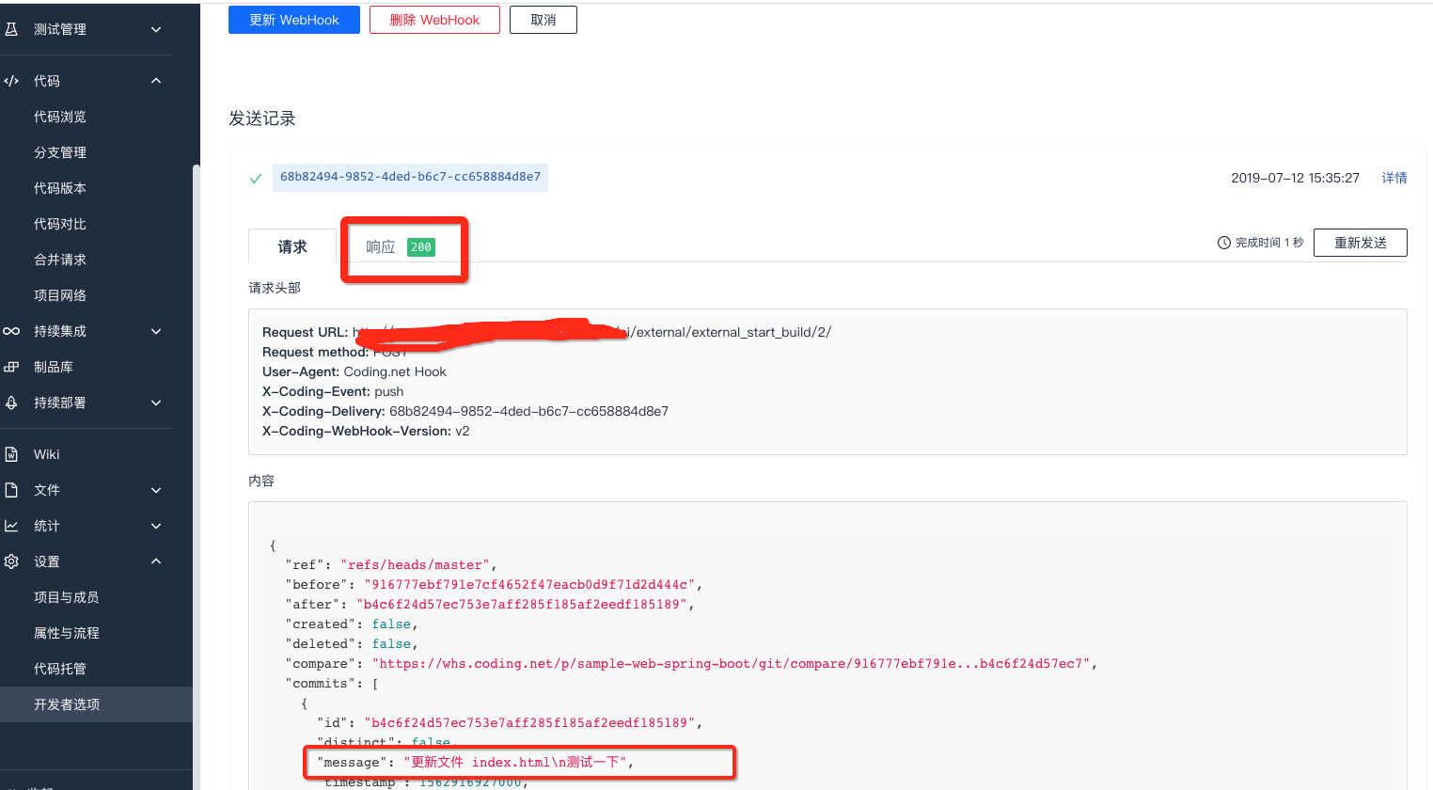Click the X-Coding-WebHook-Version: v2 line
The height and width of the screenshot is (790, 1433).
366,431
